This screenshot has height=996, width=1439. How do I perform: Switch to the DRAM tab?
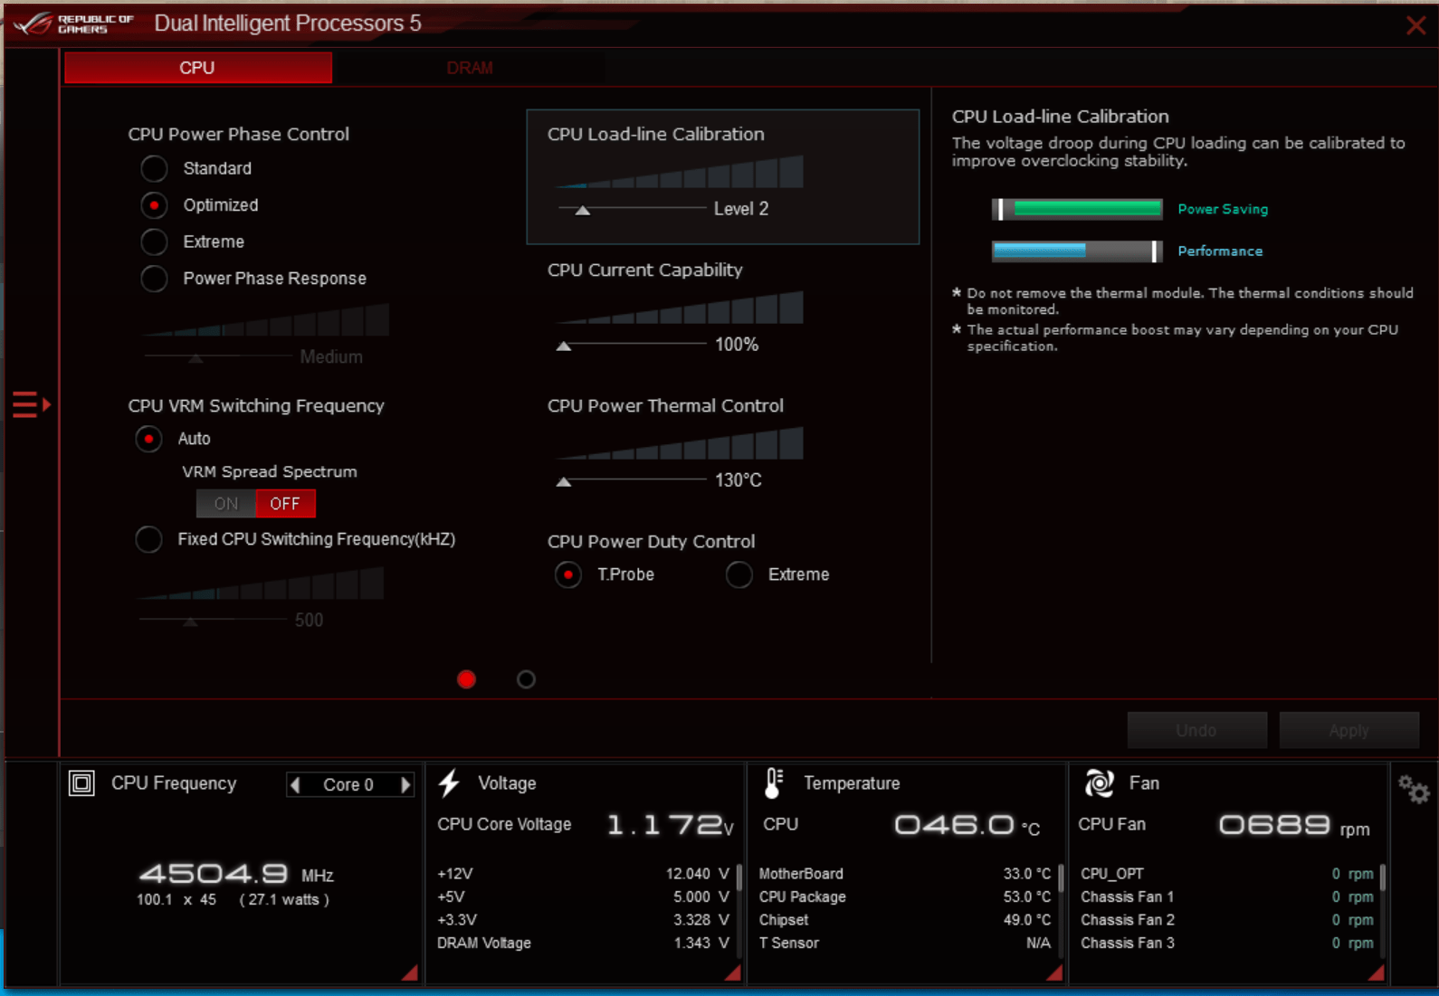coord(470,68)
